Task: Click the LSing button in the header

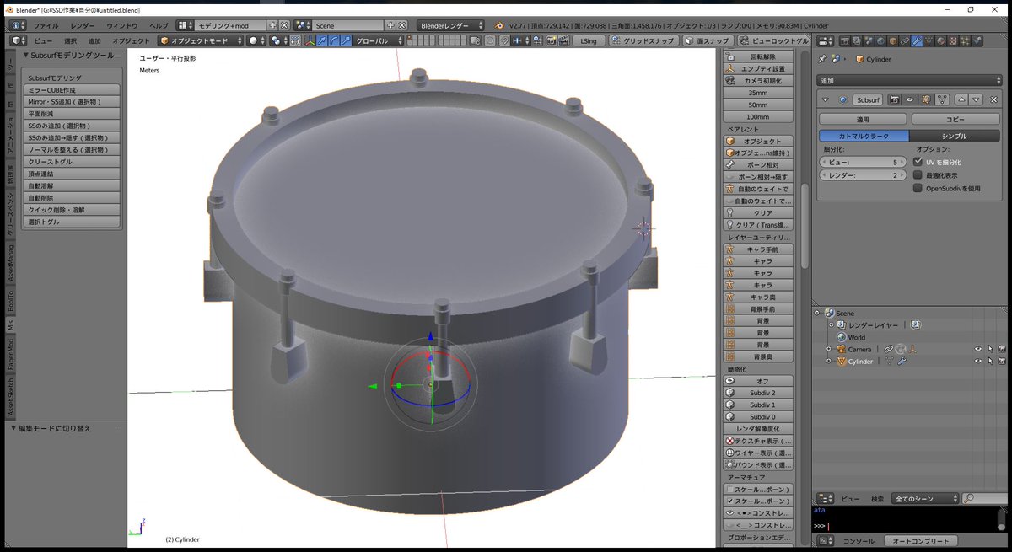Action: click(588, 40)
